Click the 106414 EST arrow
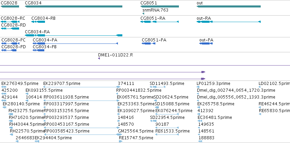The height and width of the screenshot is (143, 290). pos(27,101)
